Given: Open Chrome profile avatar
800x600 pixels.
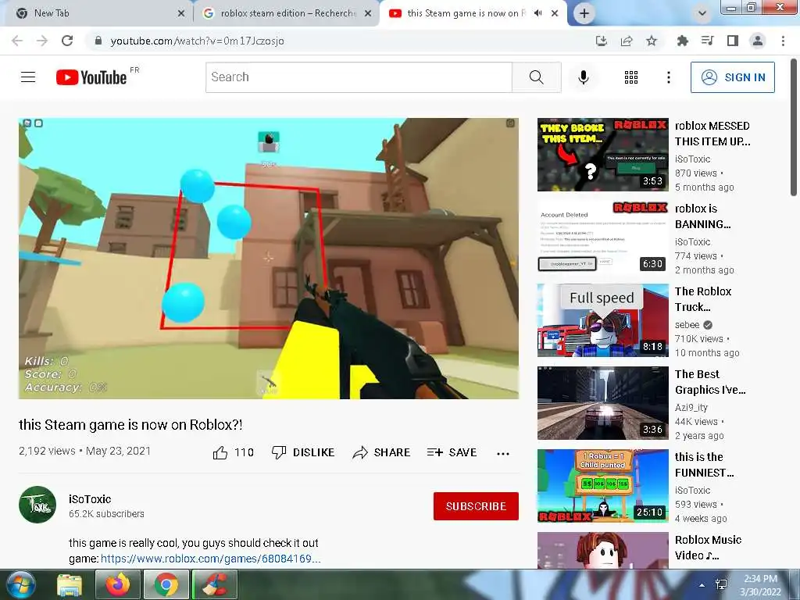Looking at the screenshot, I should pos(758,41).
